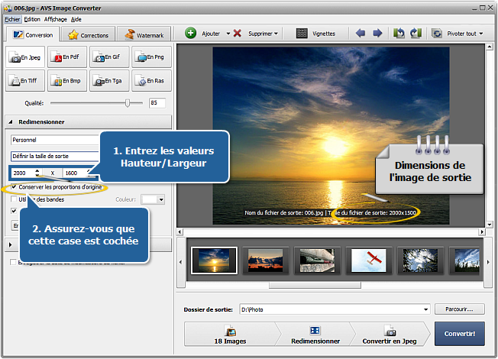Click the Convertir! button
498x359 pixels.
pyautogui.click(x=459, y=334)
